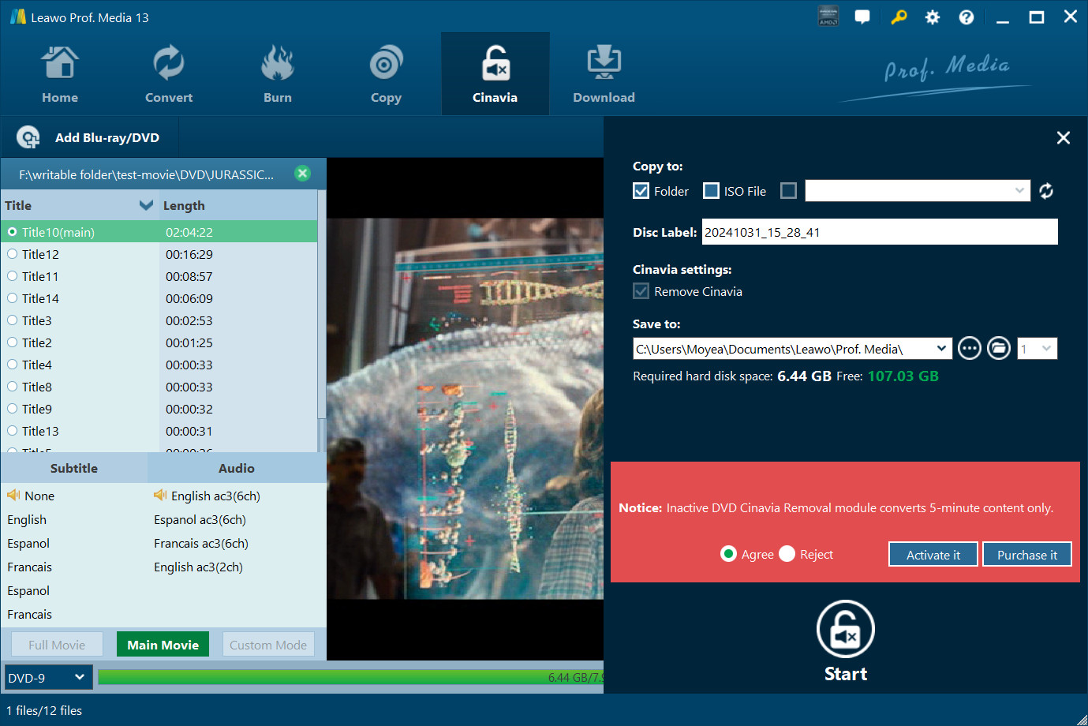Image resolution: width=1088 pixels, height=726 pixels.
Task: Expand the Save to path dropdown
Action: [x=941, y=349]
